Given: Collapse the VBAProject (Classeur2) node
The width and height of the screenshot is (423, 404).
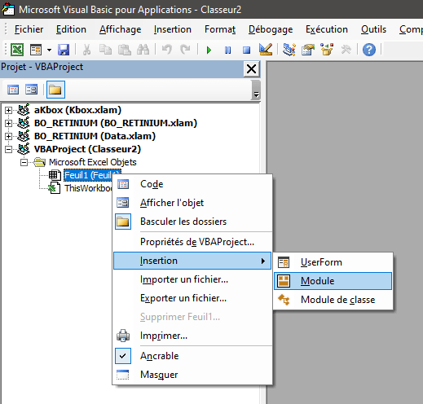Looking at the screenshot, I should [x=8, y=149].
